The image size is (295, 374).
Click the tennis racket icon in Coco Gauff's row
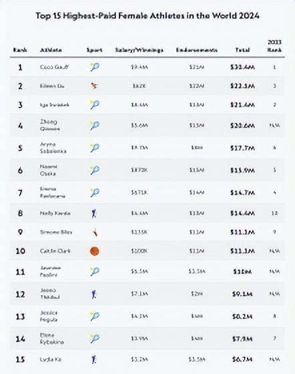tap(95, 67)
